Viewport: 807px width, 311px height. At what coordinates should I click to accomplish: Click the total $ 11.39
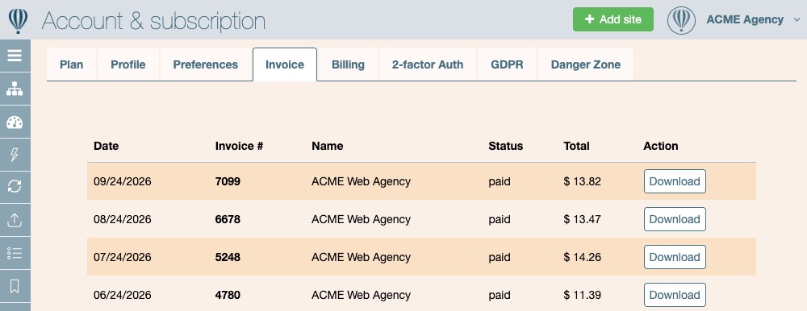pos(582,295)
